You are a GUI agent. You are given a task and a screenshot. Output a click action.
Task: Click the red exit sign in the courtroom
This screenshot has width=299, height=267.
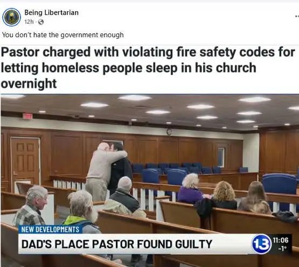27,116
